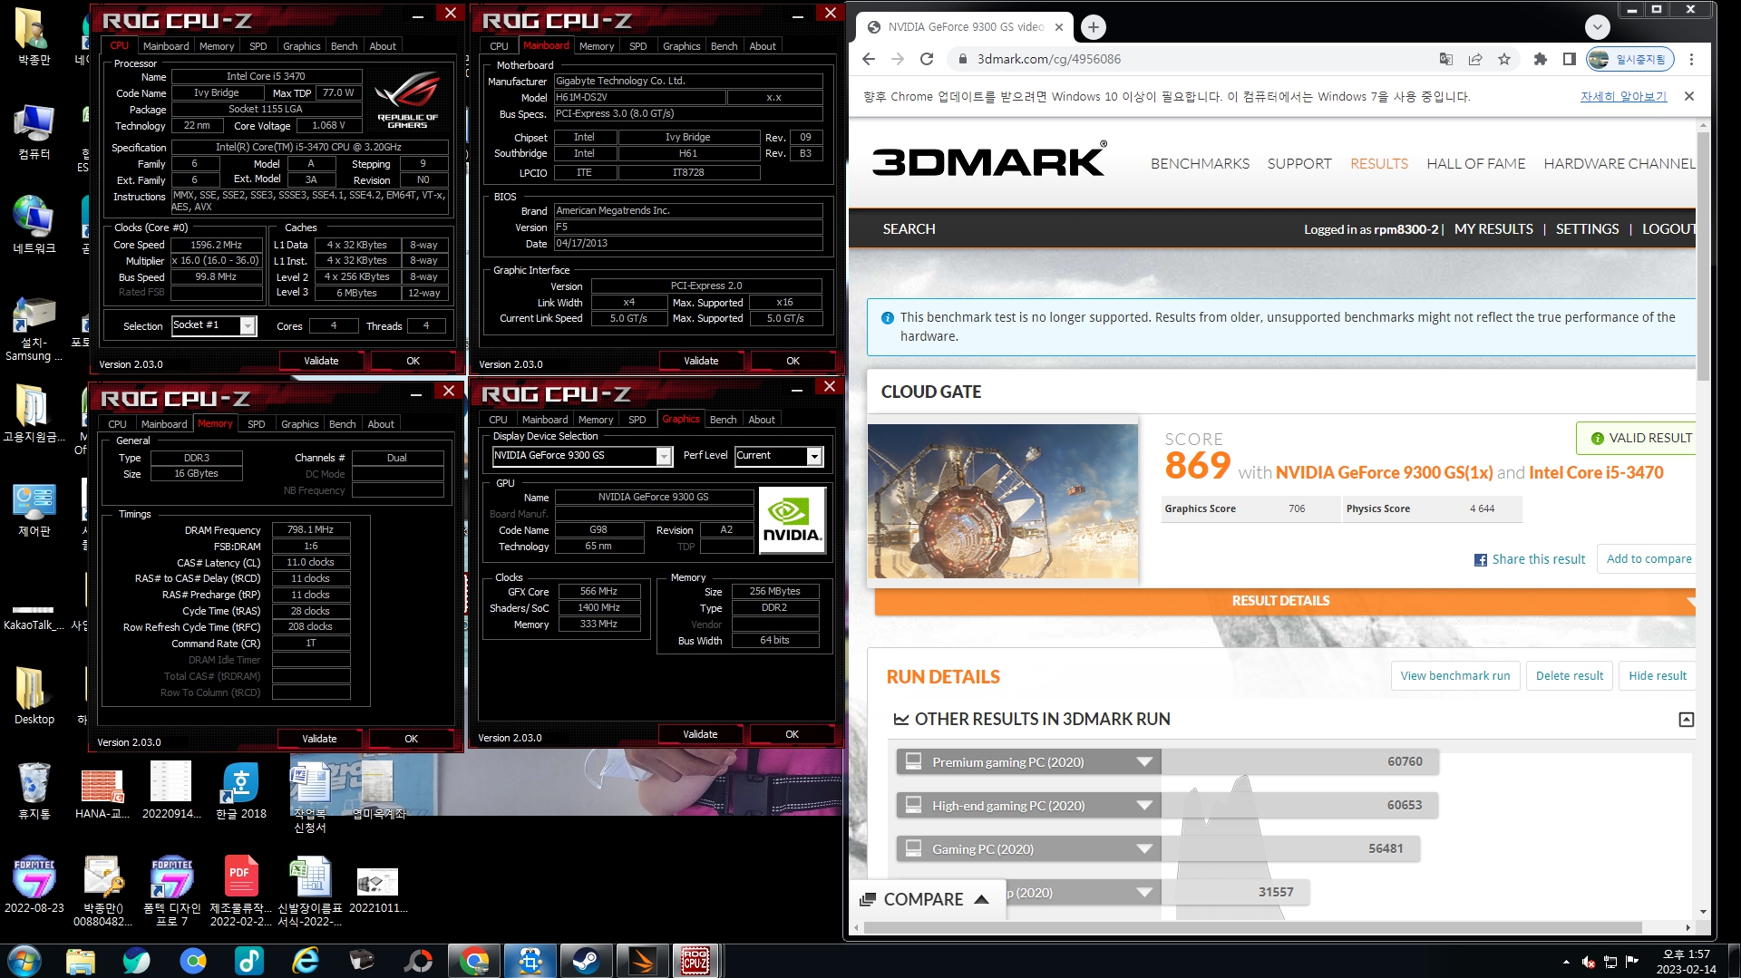The width and height of the screenshot is (1741, 978).
Task: Select the Desktop folder icon
Action: coord(34,696)
